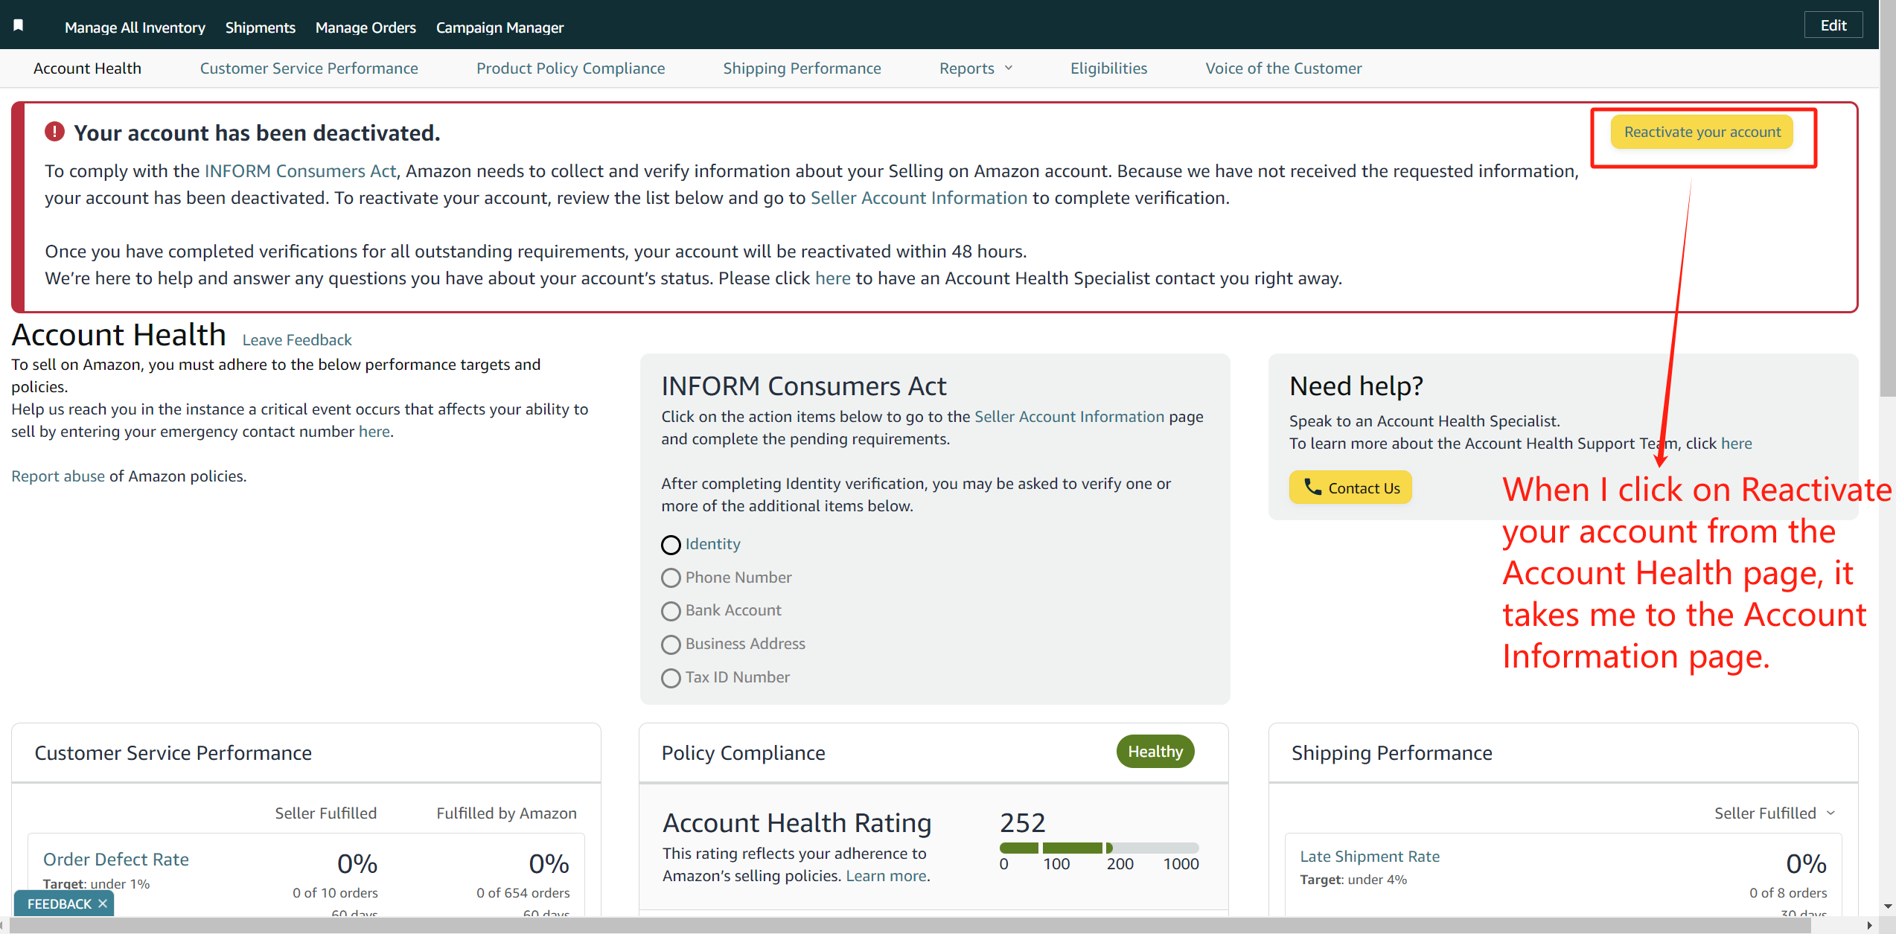
Task: Open the Shipments menu item
Action: pyautogui.click(x=260, y=28)
